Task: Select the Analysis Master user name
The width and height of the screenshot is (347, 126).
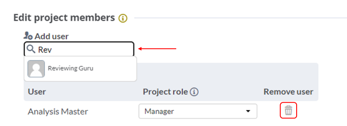Action: (58, 111)
